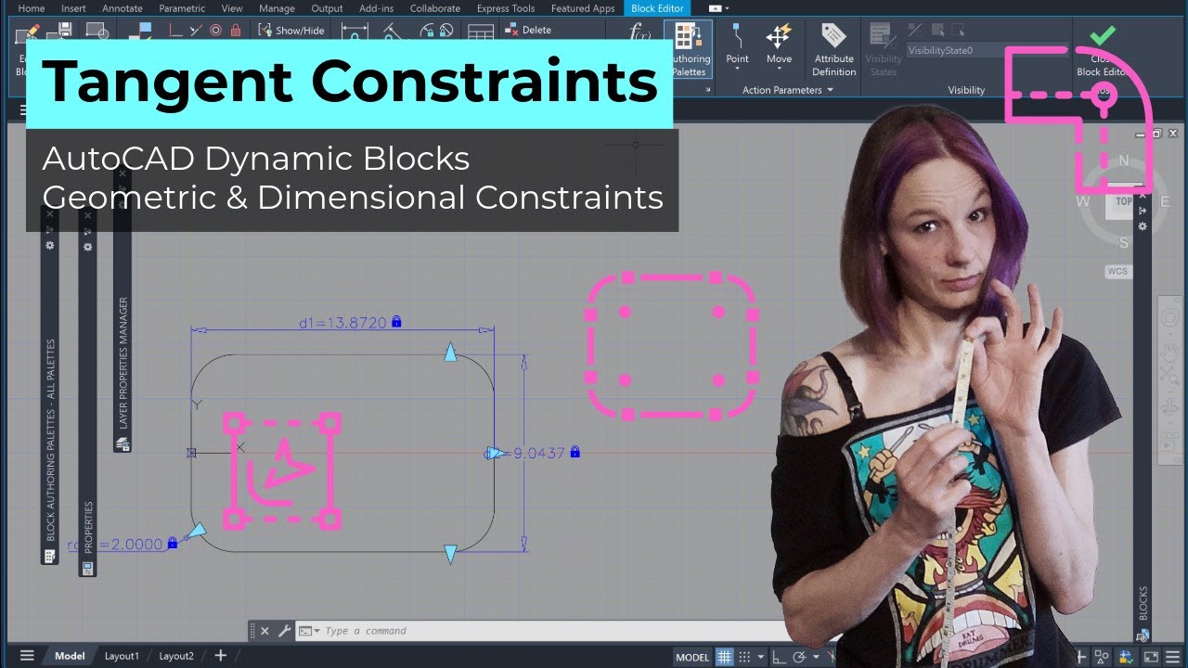Click the TOP face of the ViewCube

(x=1123, y=201)
